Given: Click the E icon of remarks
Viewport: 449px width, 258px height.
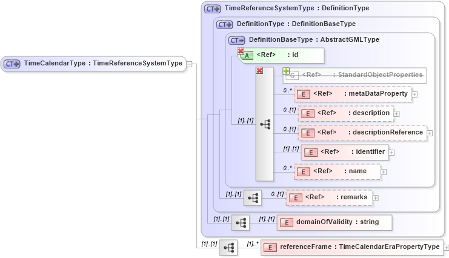Looking at the screenshot, I should pyautogui.click(x=296, y=198).
